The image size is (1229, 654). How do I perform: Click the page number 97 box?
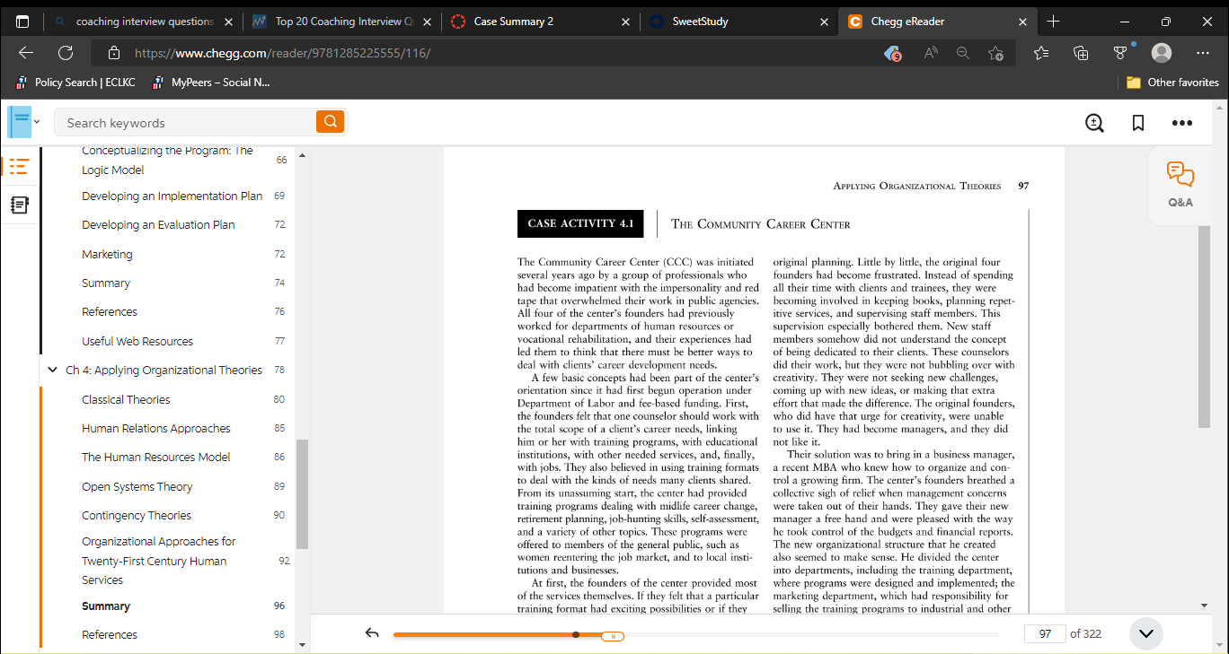pyautogui.click(x=1045, y=633)
